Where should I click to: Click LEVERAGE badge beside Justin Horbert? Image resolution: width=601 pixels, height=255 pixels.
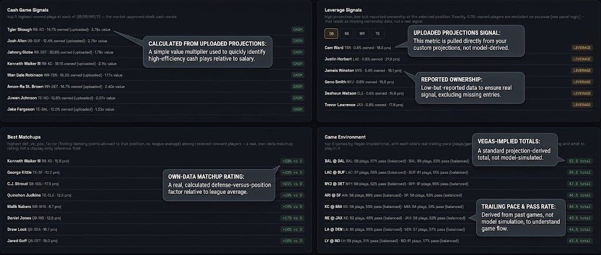tap(582, 59)
